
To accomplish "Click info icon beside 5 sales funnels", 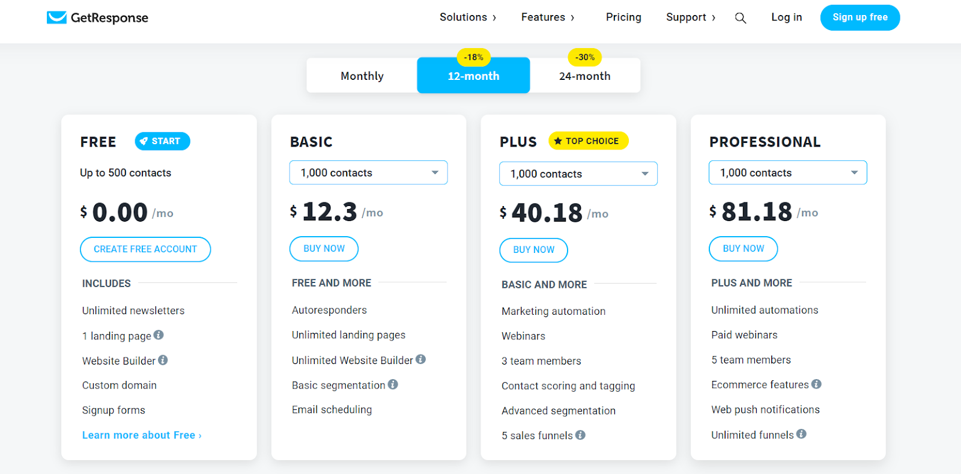I will click(580, 435).
